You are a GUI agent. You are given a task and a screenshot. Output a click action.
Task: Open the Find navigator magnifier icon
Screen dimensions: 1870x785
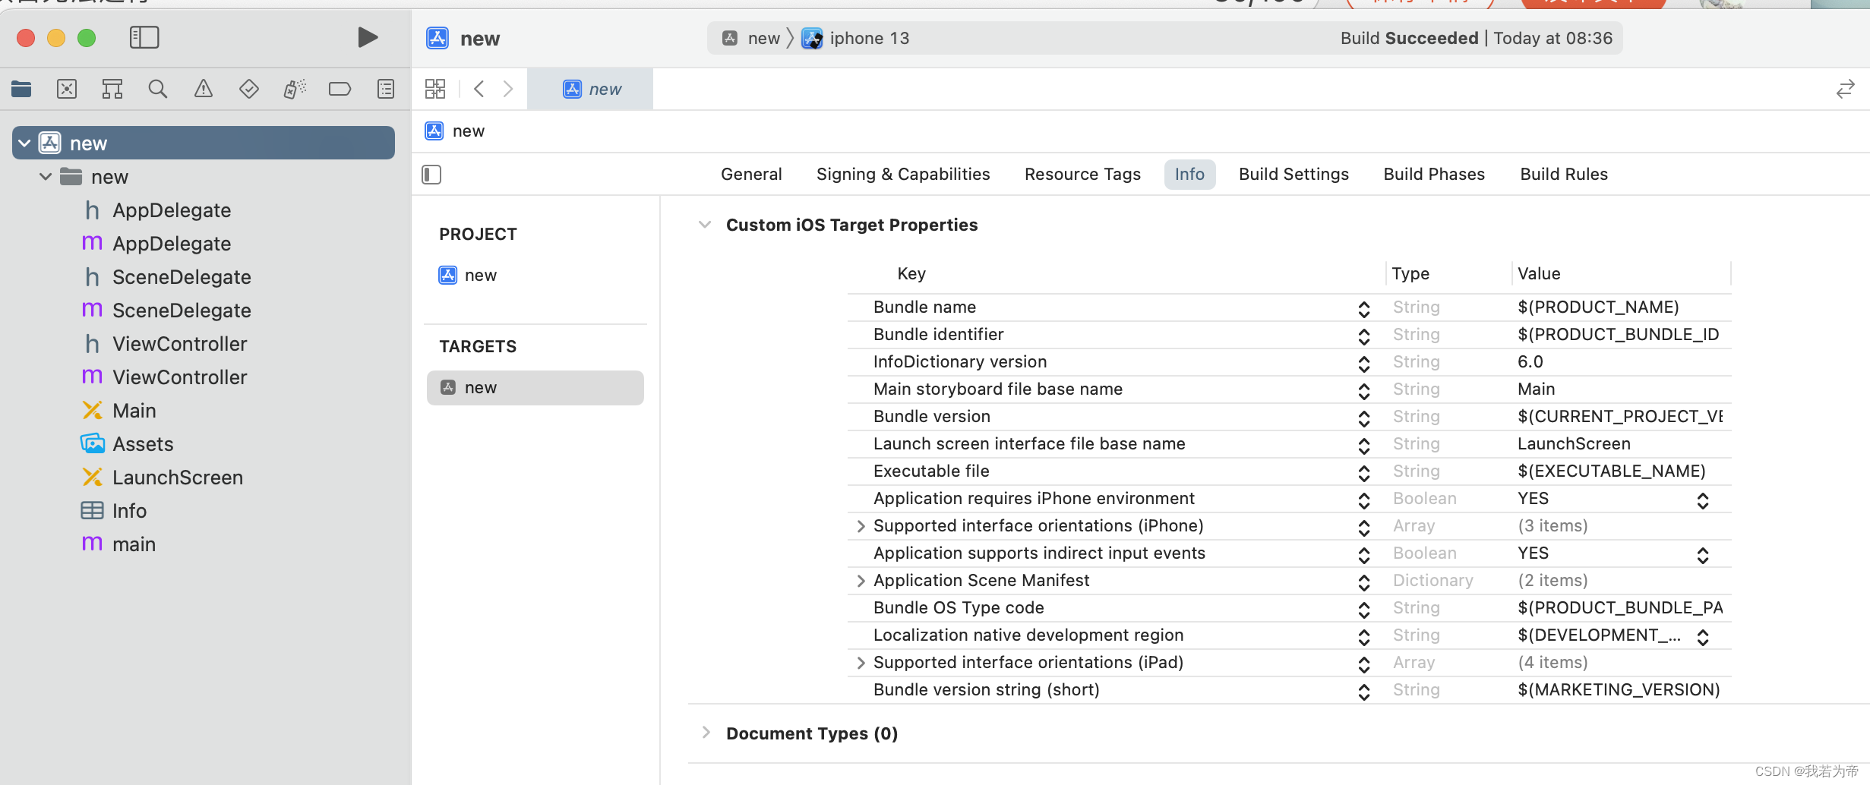click(x=157, y=90)
